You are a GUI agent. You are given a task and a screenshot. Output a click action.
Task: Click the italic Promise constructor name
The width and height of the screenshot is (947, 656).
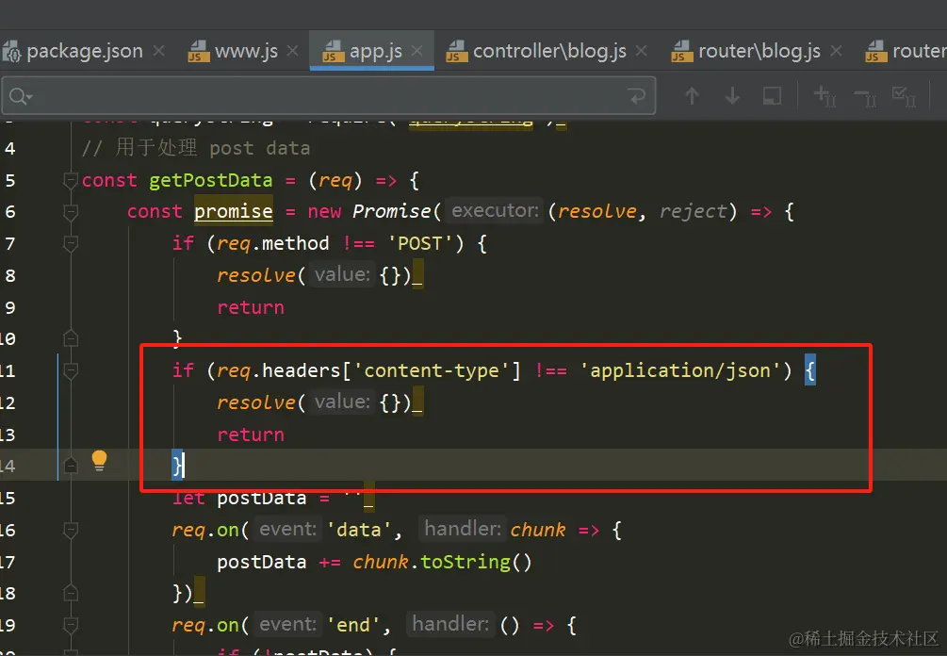pyautogui.click(x=391, y=211)
